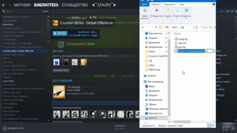The height and width of the screenshot is (133, 237).
Task: Expand the address bar history dropdown
Action: click(x=193, y=27)
